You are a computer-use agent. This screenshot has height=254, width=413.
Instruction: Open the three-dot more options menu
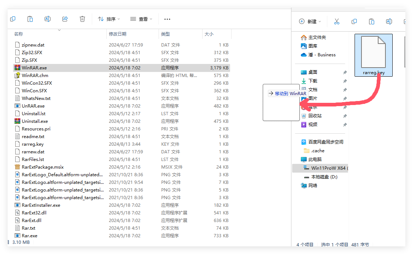click(167, 19)
